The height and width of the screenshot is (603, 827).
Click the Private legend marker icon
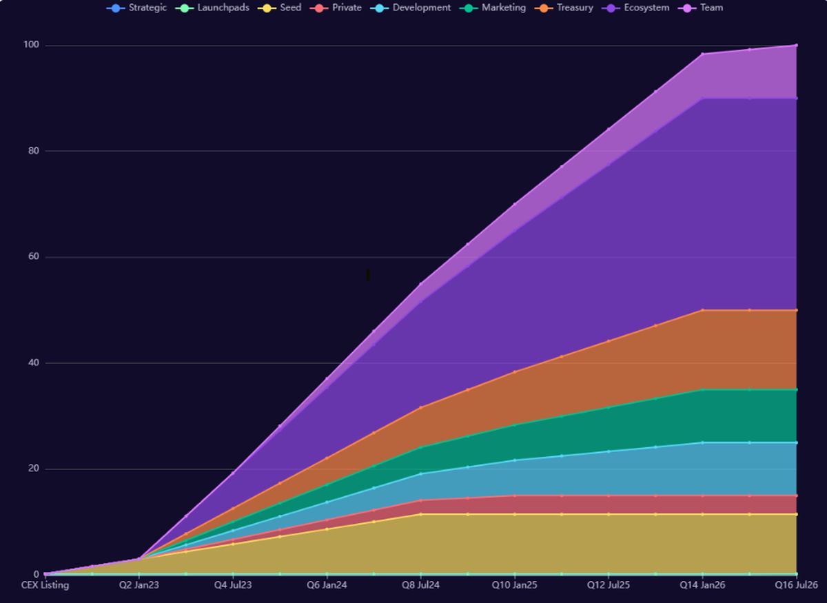pos(319,8)
